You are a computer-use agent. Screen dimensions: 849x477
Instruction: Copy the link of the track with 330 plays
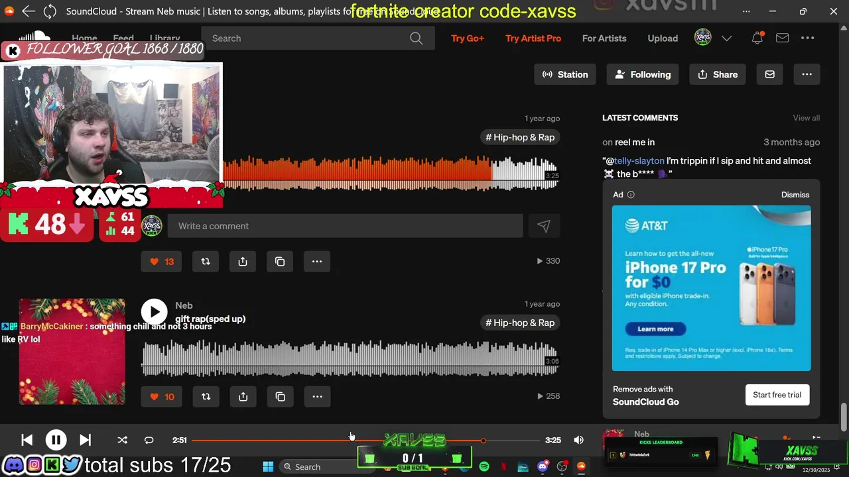click(280, 261)
